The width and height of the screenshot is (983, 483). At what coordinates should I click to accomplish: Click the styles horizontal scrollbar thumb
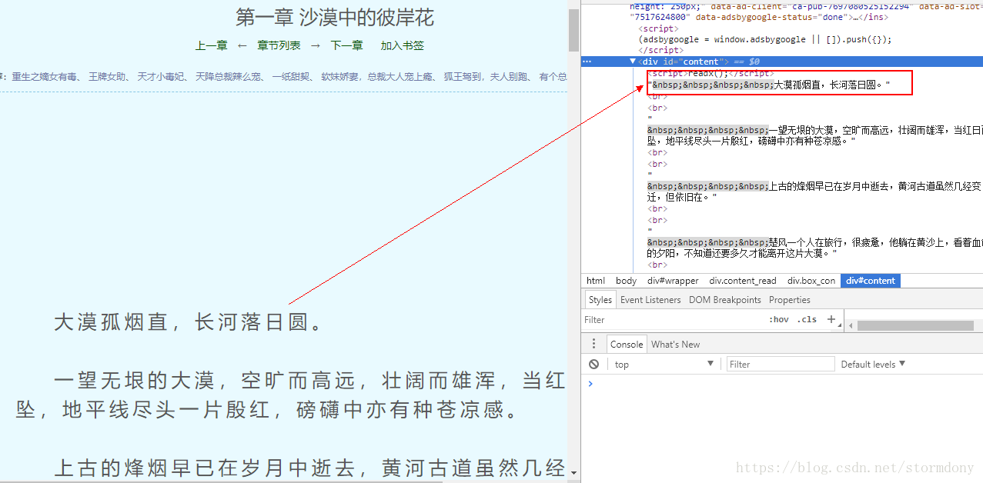click(x=916, y=325)
